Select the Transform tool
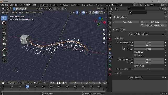 click(4, 44)
